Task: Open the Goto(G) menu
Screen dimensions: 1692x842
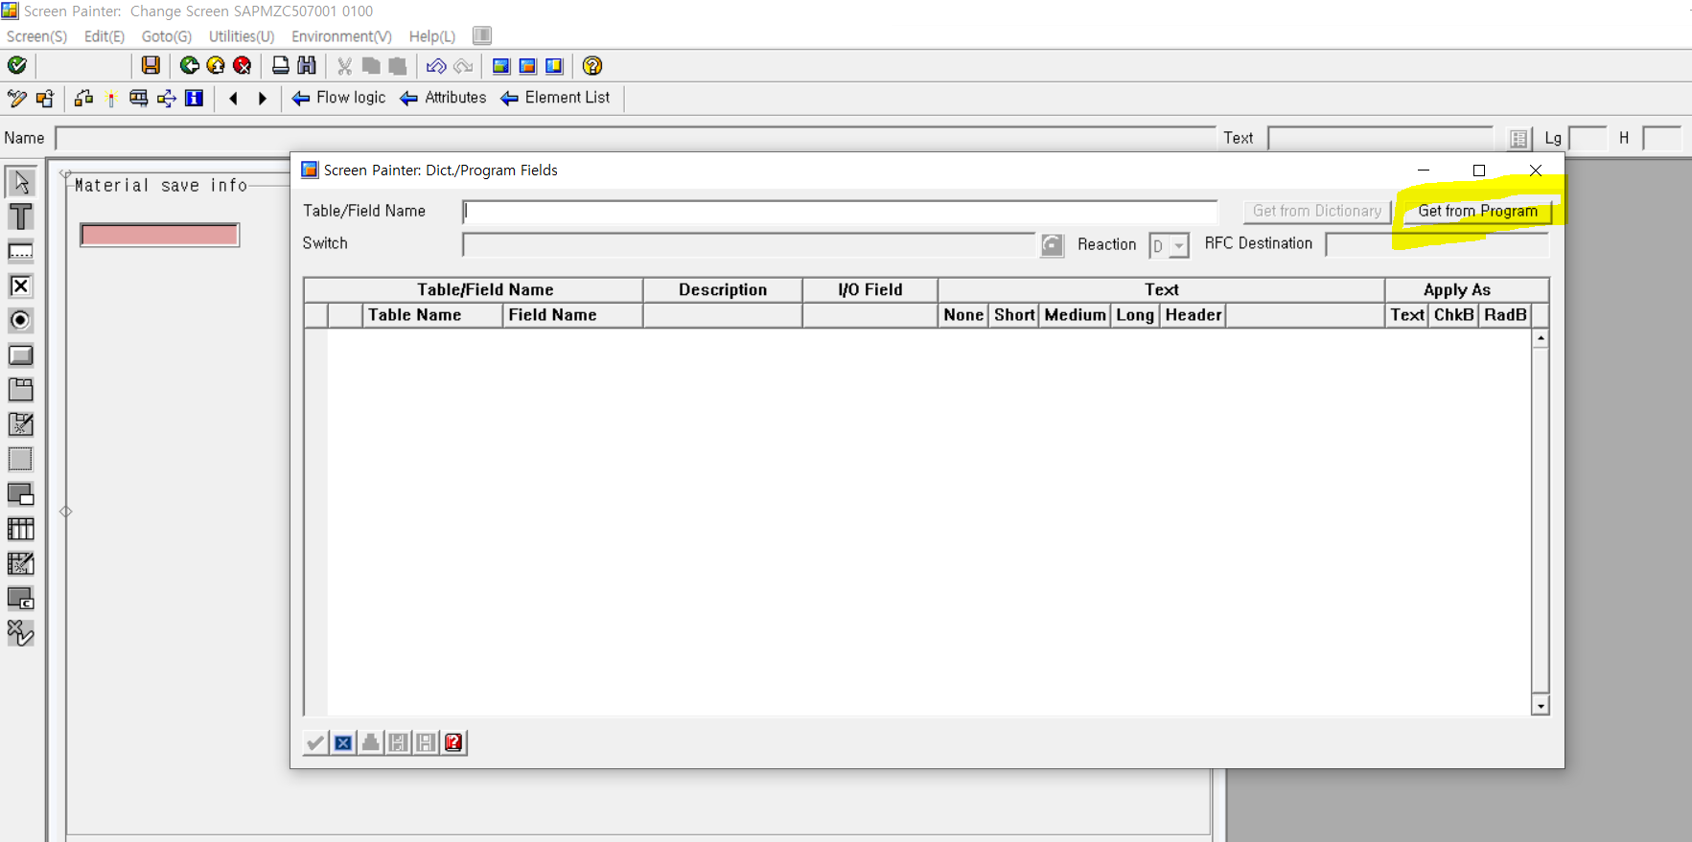Action: coord(167,36)
